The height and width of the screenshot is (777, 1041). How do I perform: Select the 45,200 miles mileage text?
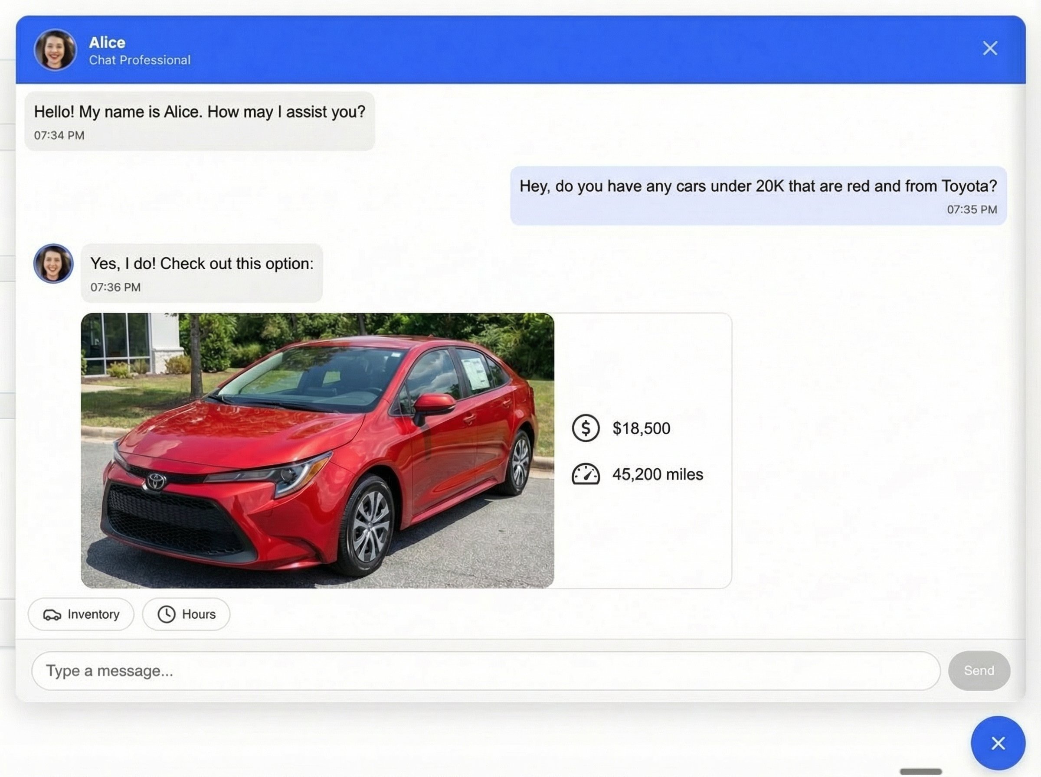coord(657,474)
